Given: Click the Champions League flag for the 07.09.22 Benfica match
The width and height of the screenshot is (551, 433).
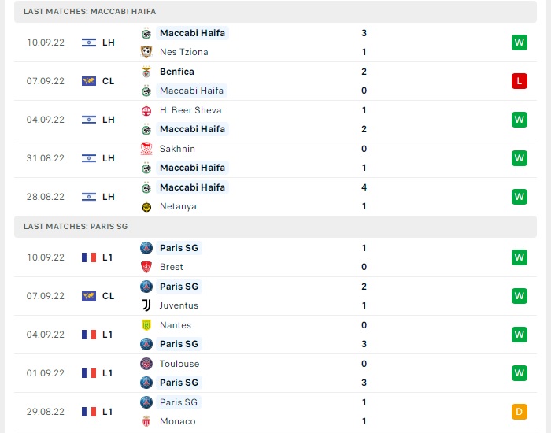Looking at the screenshot, I should (x=89, y=81).
